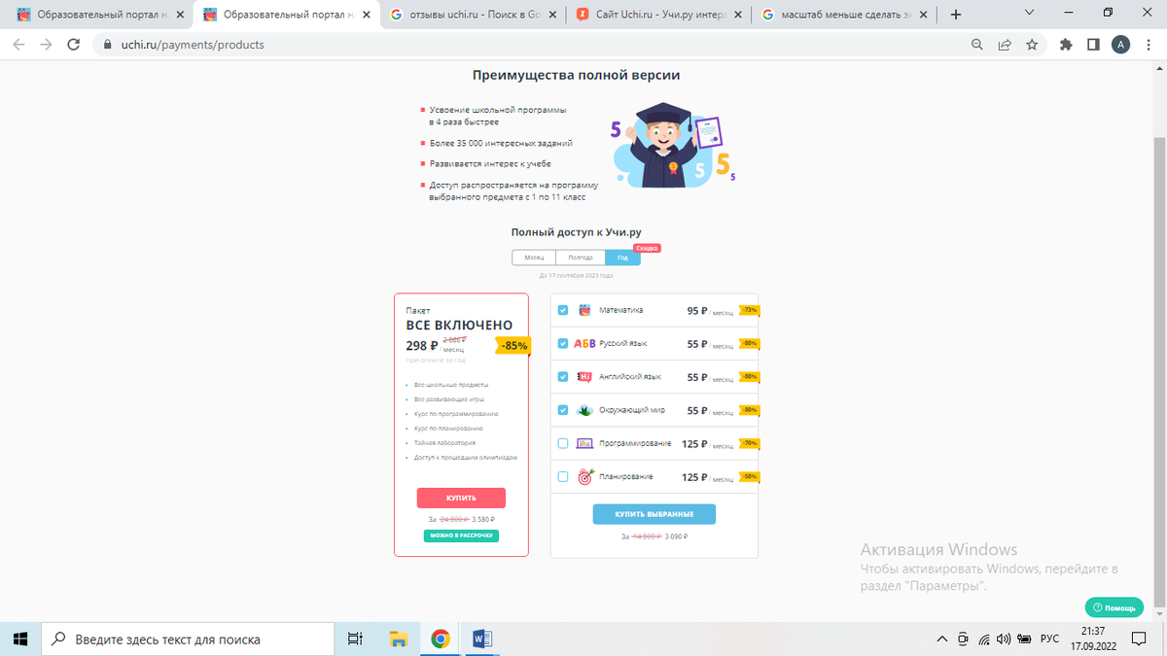Click the ВСЕ ВКЛЮЧЕНО package title
This screenshot has width=1167, height=656.
459,326
